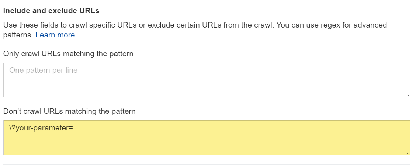Image resolution: width=416 pixels, height=166 pixels.
Task: Click resize grip of the yellow exclude textarea
Action: 408,152
